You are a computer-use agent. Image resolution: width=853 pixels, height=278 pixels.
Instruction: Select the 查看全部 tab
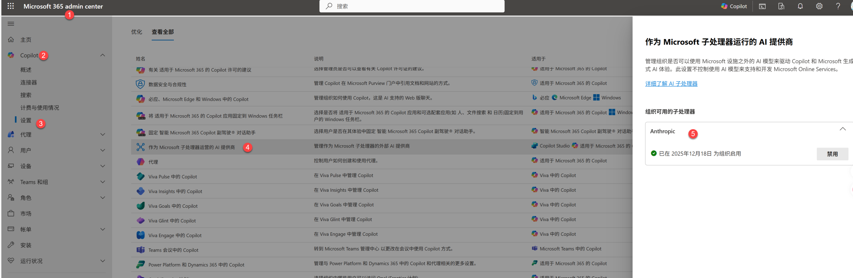[x=163, y=32]
